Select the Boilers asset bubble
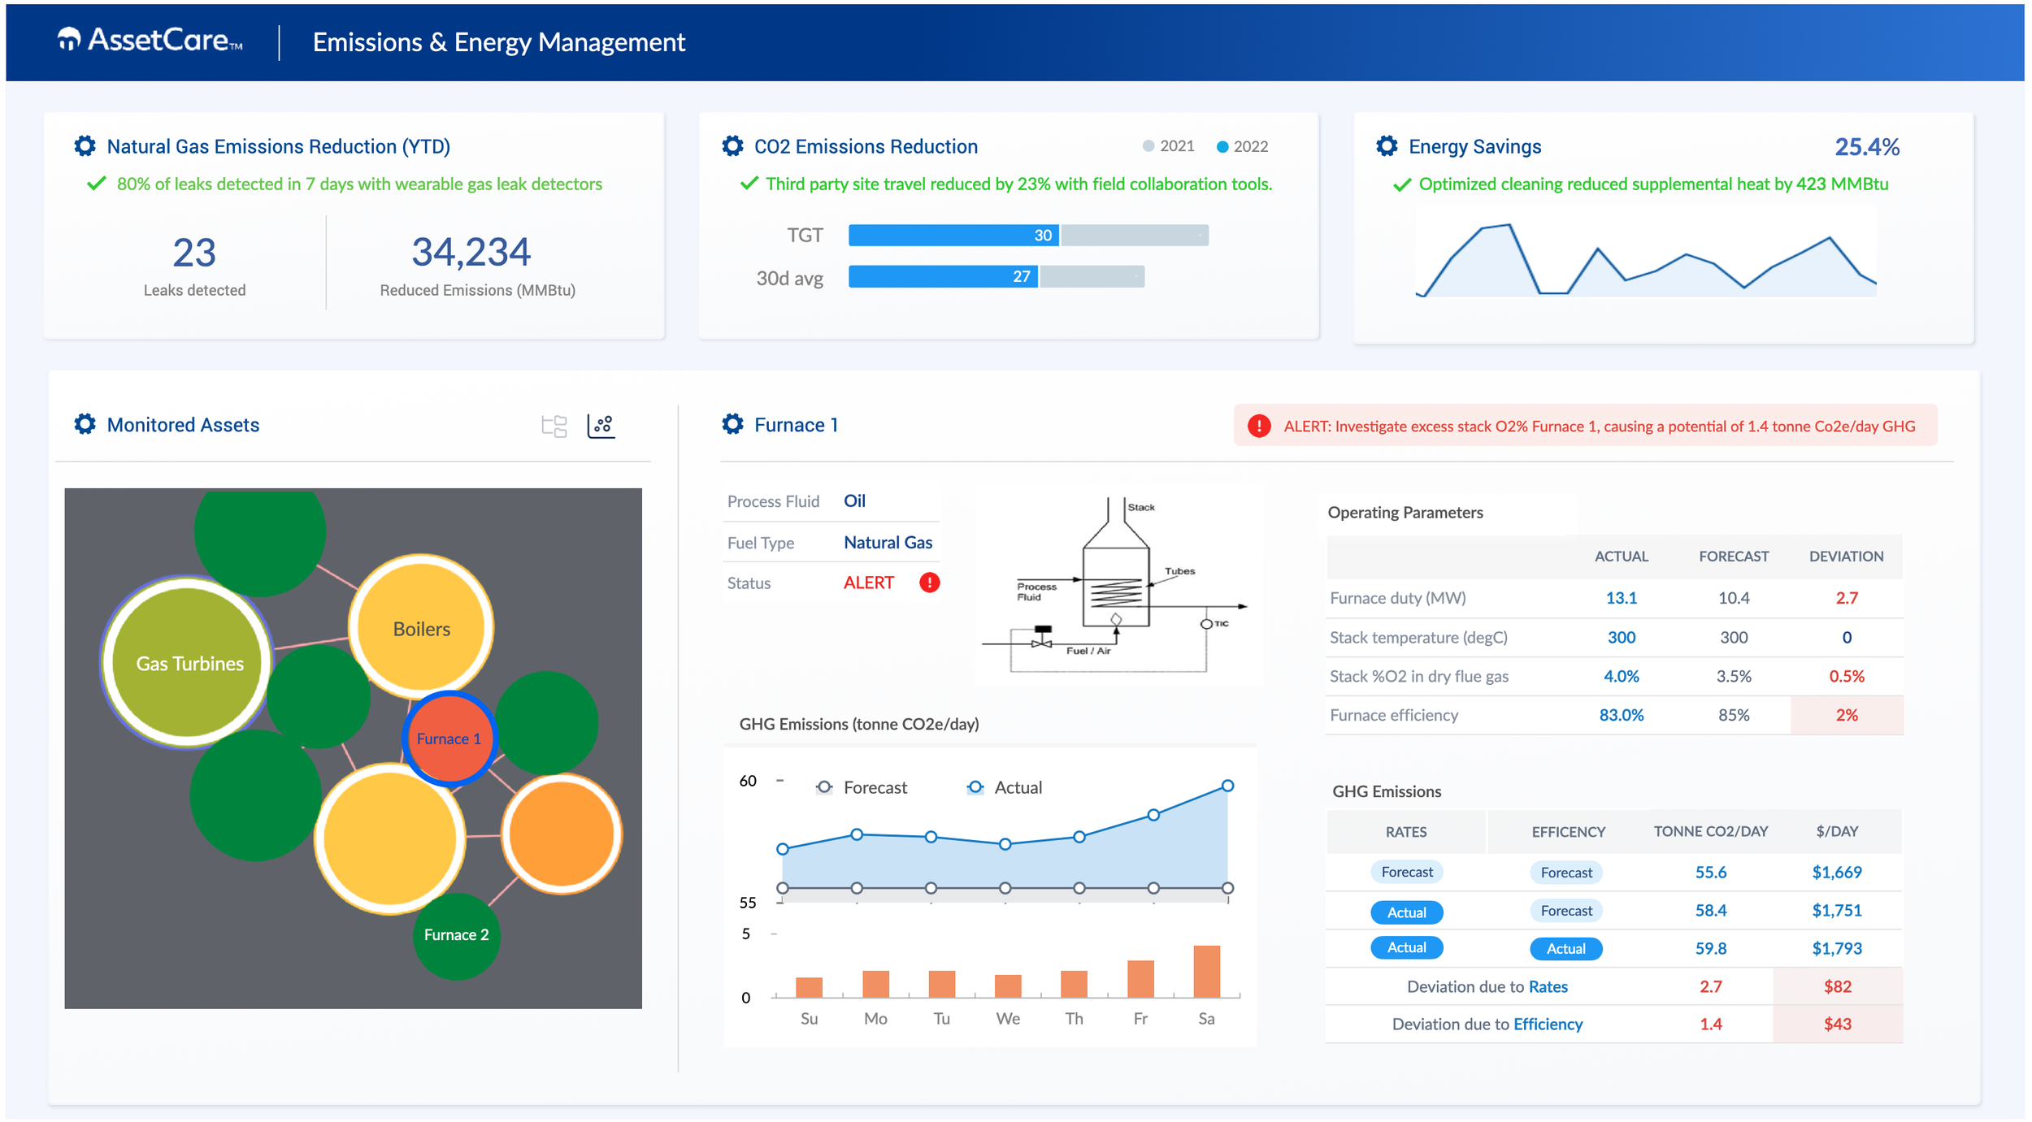 421,628
